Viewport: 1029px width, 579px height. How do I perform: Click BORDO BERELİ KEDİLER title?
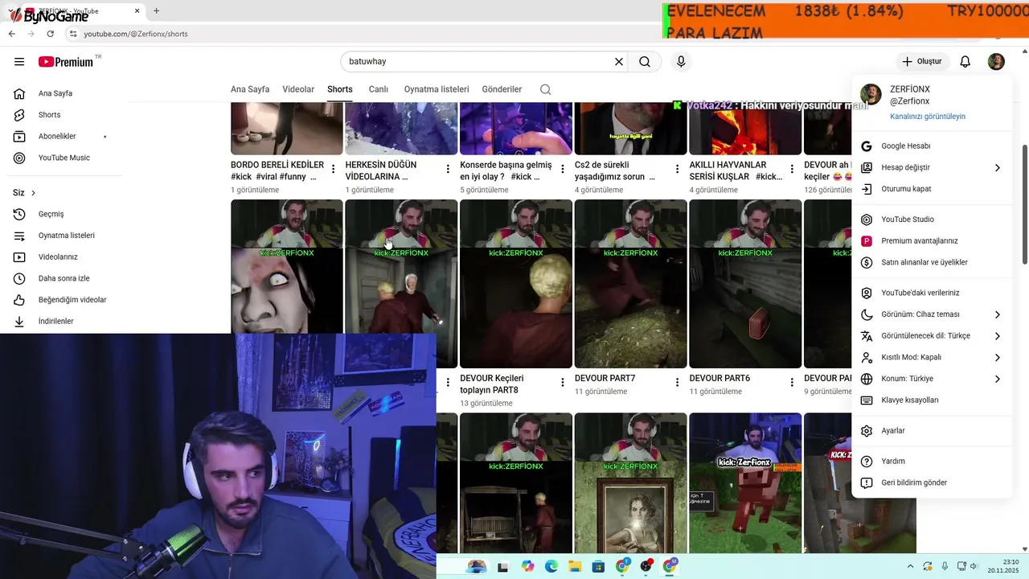277,170
